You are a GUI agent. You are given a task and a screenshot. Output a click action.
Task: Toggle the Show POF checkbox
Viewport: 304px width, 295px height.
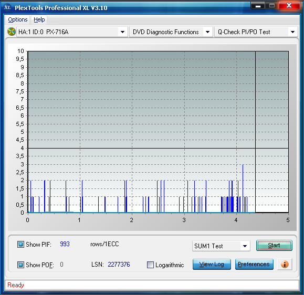pyautogui.click(x=20, y=265)
